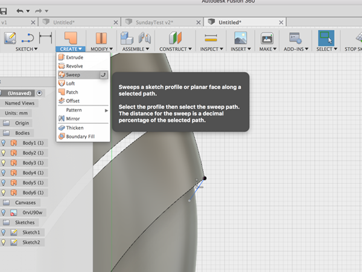Click the Insert image icon
Viewport: 362px width, 272px height.
(241, 37)
